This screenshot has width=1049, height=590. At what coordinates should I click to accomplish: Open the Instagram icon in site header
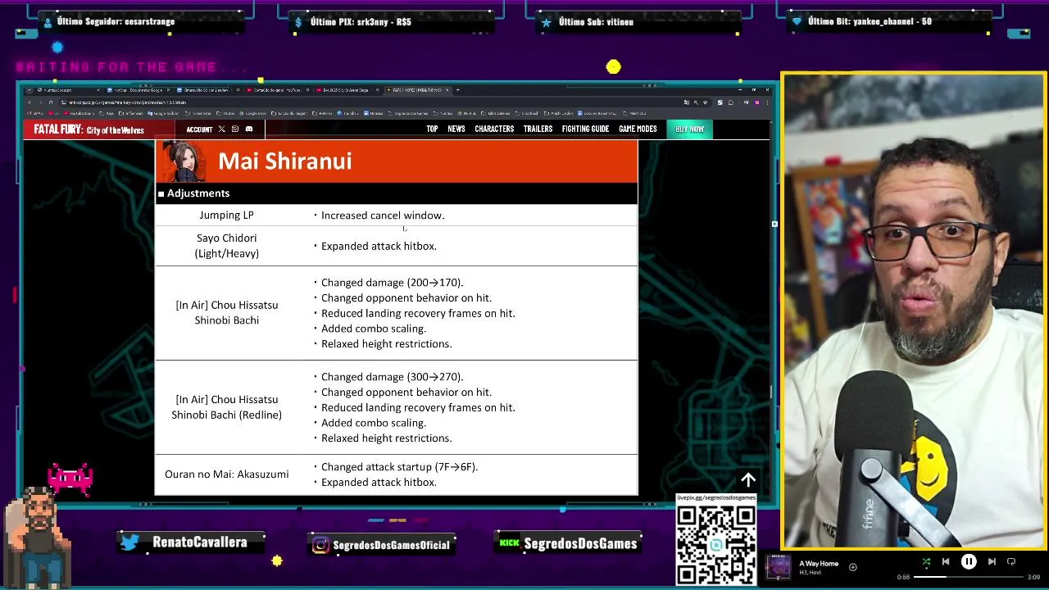click(x=235, y=129)
